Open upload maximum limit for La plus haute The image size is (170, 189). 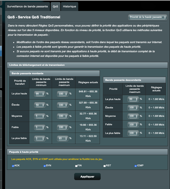tap(62, 94)
